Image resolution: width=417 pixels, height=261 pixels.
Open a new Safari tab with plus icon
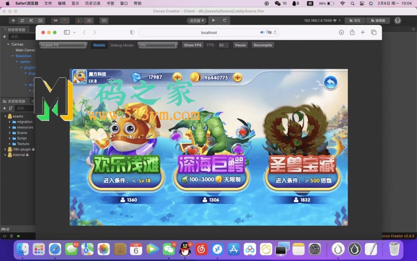[x=363, y=32]
